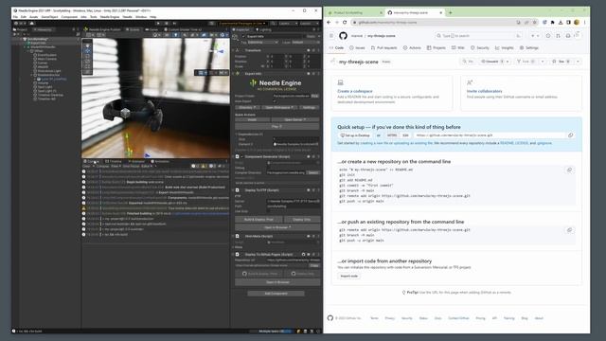Screen dimensions: 606x341
Task: Collapse the Component Generator component
Action: 234,156
